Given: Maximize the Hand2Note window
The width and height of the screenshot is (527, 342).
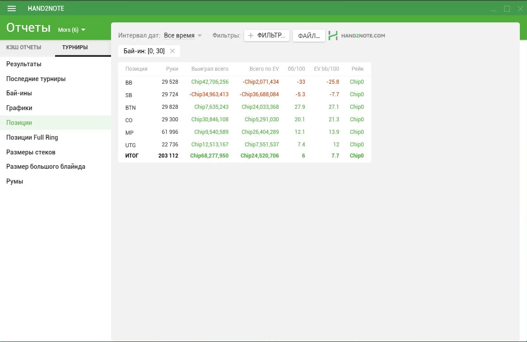Looking at the screenshot, I should click(x=507, y=9).
